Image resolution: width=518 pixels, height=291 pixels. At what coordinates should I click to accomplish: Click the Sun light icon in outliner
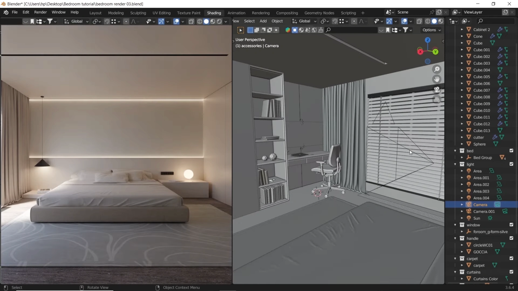click(469, 218)
